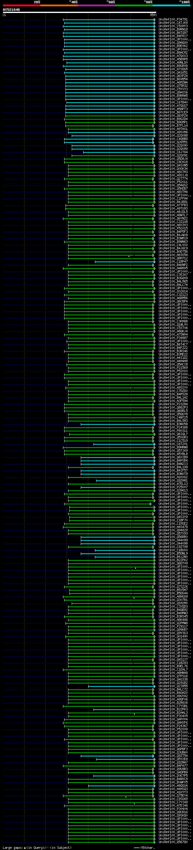
Task: Select hit label UniRef100_B4J2N0
Action: pos(173,557)
